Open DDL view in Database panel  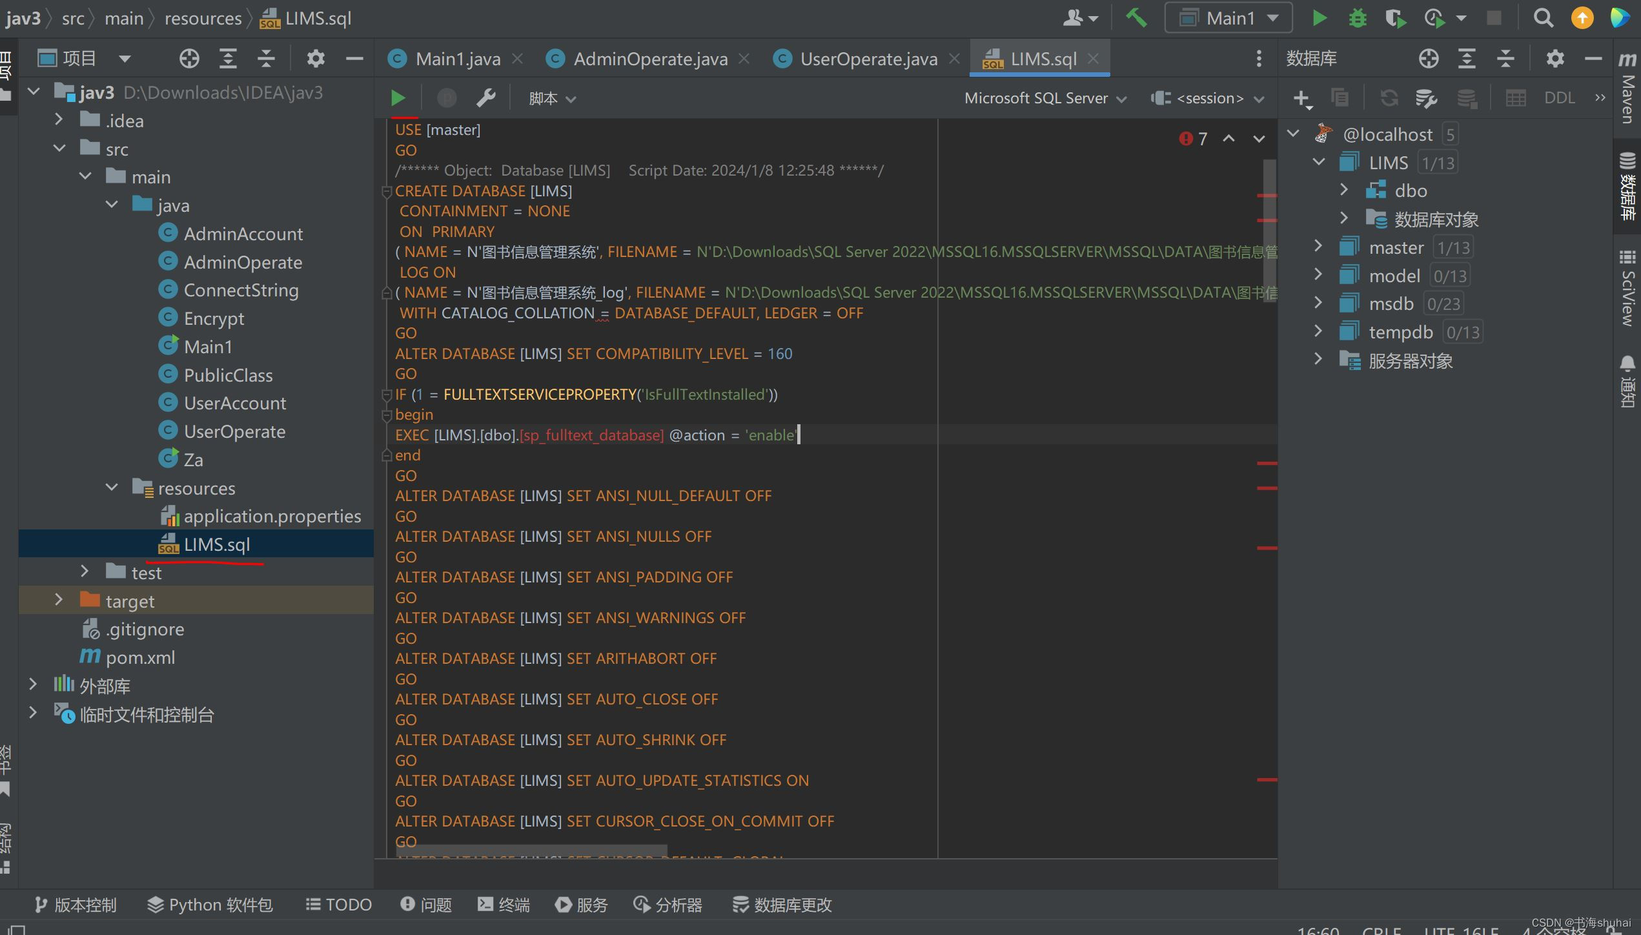click(x=1559, y=98)
